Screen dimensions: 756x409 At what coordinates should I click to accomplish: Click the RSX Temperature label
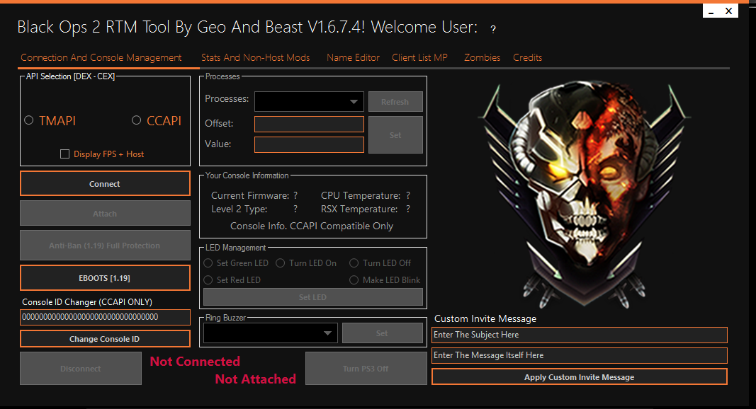[x=359, y=209]
